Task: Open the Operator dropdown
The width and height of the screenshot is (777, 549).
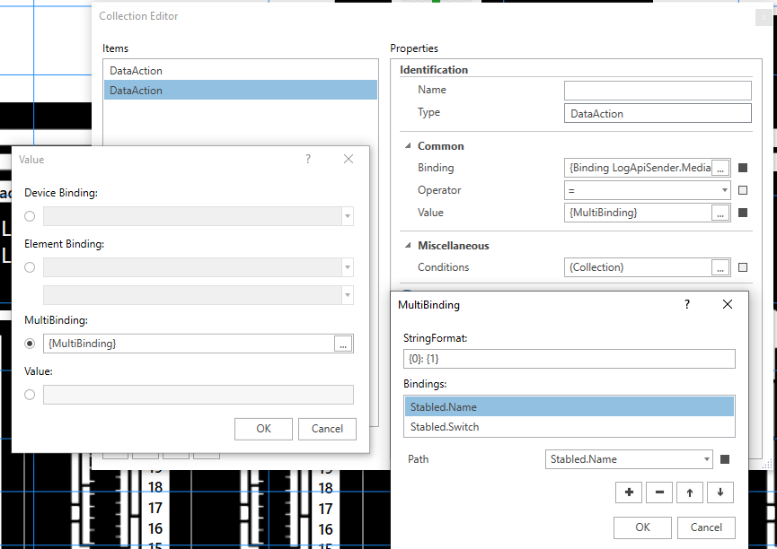Action: pos(725,190)
